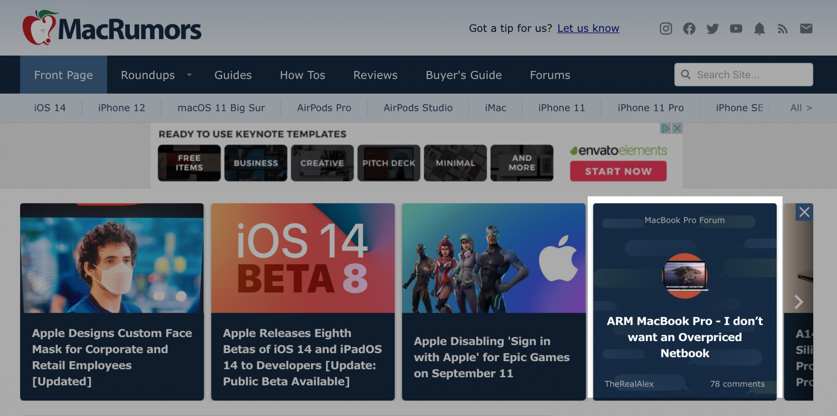
Task: Click the FREE ITEMS template tile
Action: (x=189, y=163)
